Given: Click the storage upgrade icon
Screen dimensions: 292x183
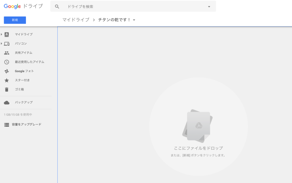Looking at the screenshot, I should click(7, 125).
